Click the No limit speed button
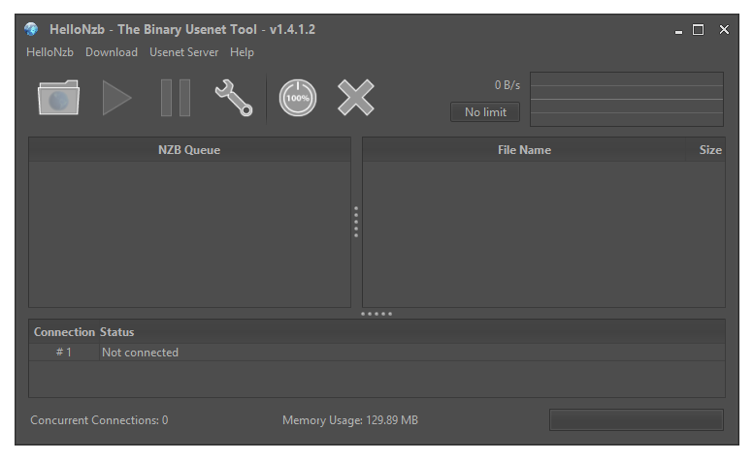This screenshot has height=461, width=753. [485, 112]
